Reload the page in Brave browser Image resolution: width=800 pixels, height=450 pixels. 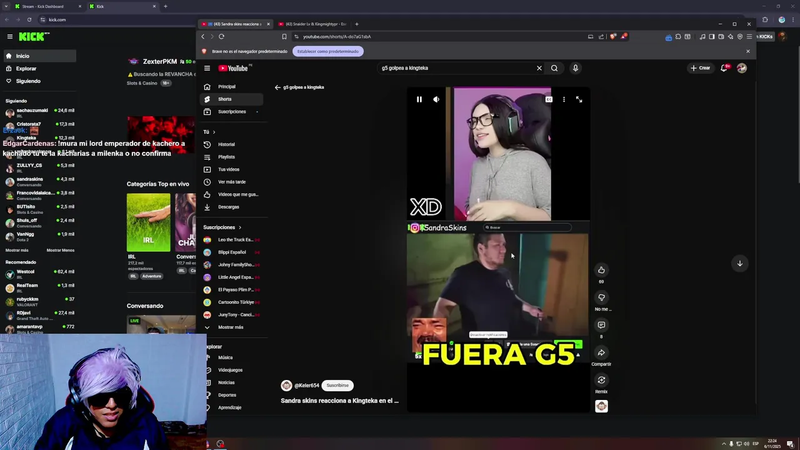[x=221, y=37]
